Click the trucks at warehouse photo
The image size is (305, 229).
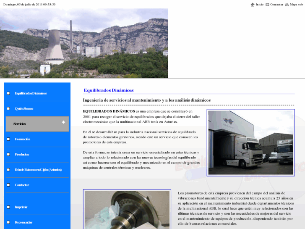click(x=251, y=143)
